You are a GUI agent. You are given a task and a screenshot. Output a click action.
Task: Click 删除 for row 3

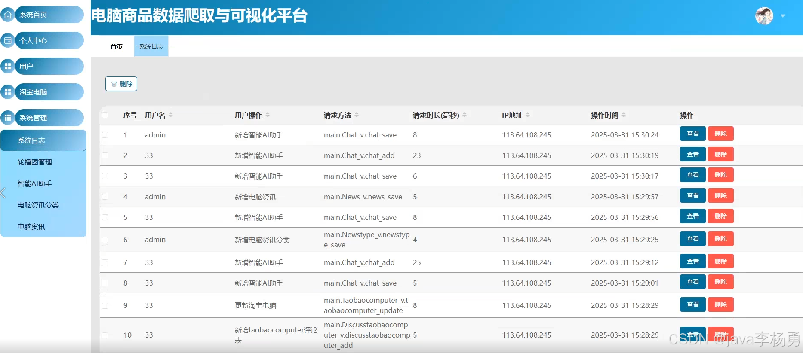(x=720, y=175)
